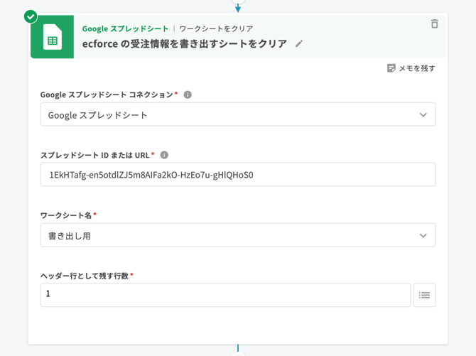Expand the connection field chevron arrow
This screenshot has width=476, height=356.
[423, 114]
